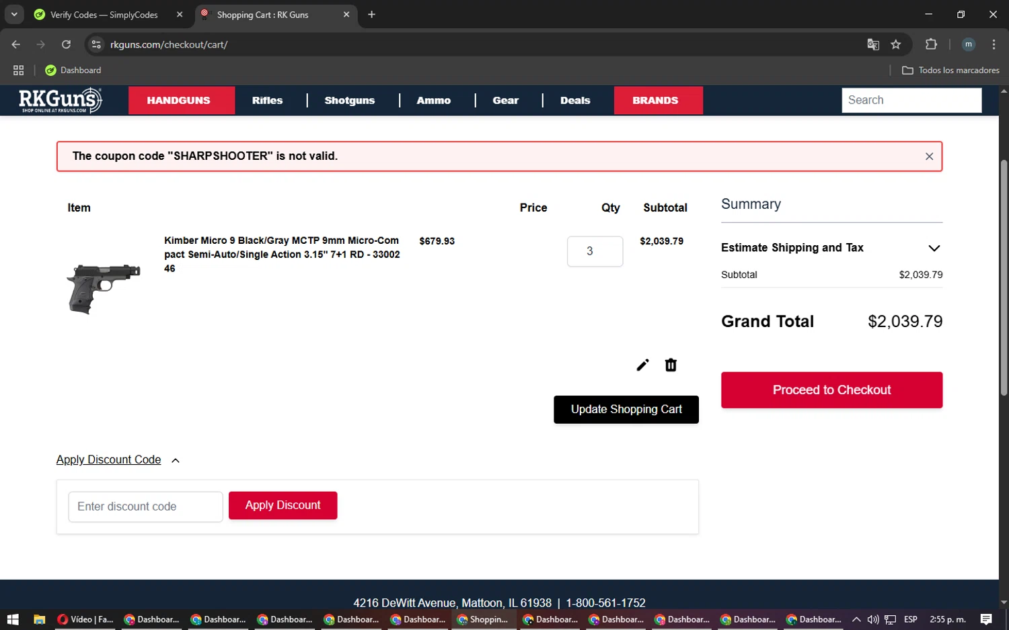Open the notification center icon
Image resolution: width=1009 pixels, height=630 pixels.
(x=986, y=619)
